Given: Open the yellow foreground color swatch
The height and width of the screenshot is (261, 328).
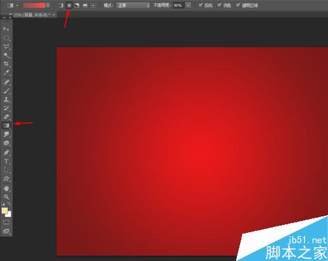Looking at the screenshot, I should click(5, 211).
